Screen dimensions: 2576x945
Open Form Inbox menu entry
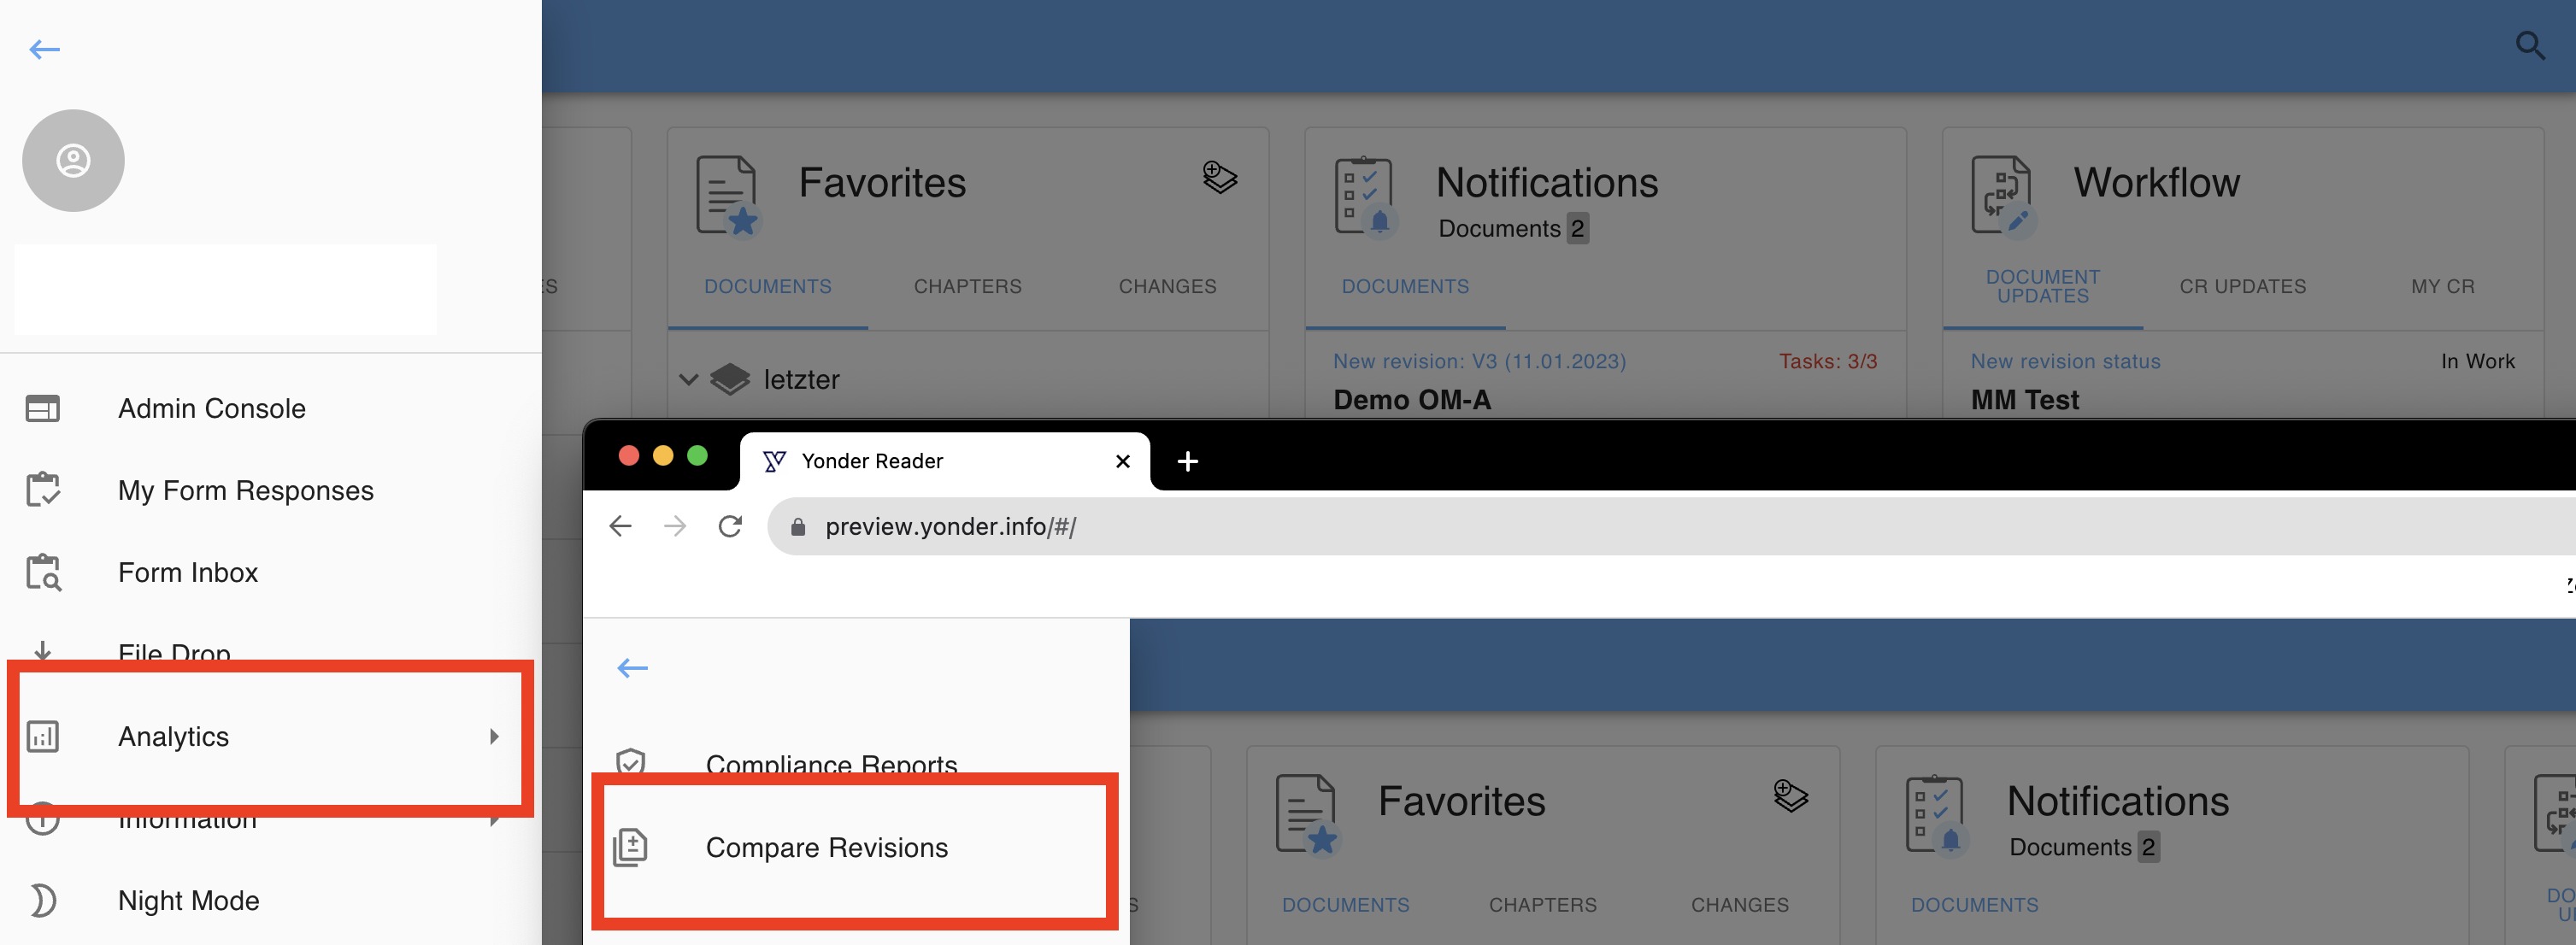pyautogui.click(x=188, y=572)
